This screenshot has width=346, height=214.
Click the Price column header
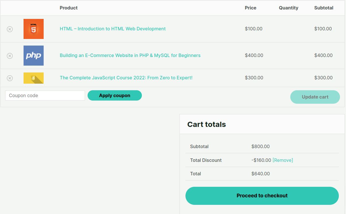(250, 8)
